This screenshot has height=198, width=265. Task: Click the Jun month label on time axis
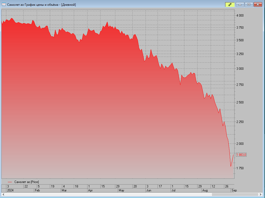pos(149,190)
